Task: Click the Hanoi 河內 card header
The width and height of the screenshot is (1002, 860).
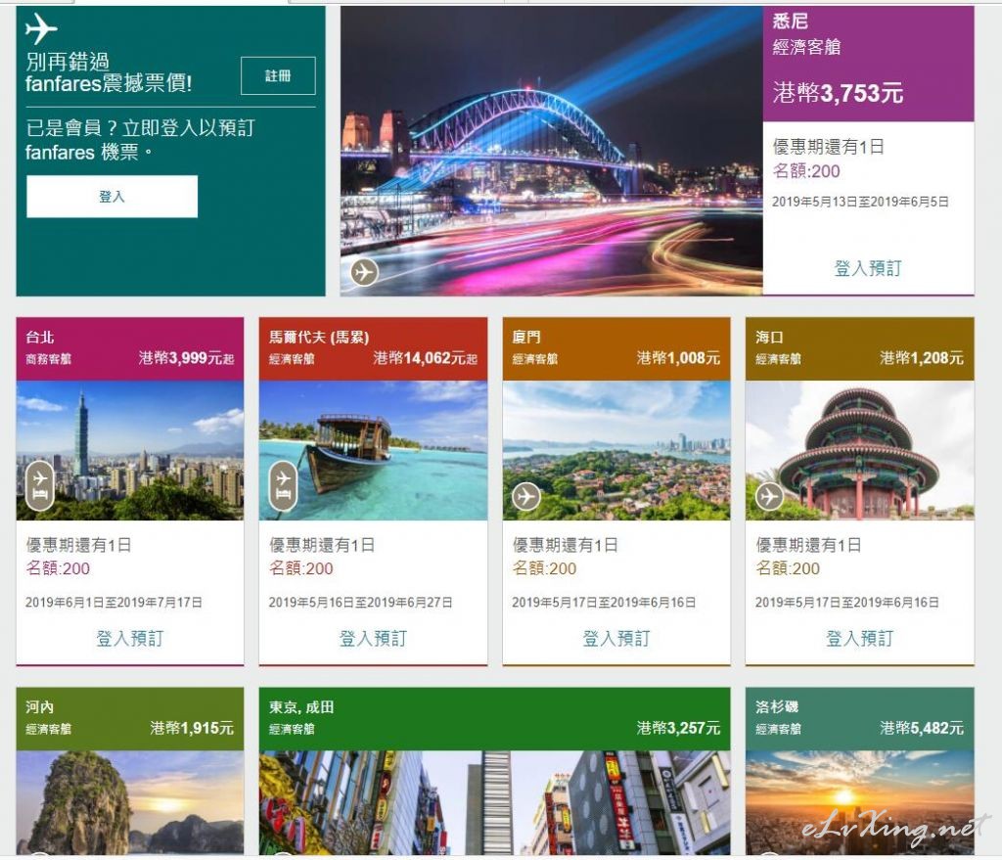Action: pyautogui.click(x=130, y=719)
